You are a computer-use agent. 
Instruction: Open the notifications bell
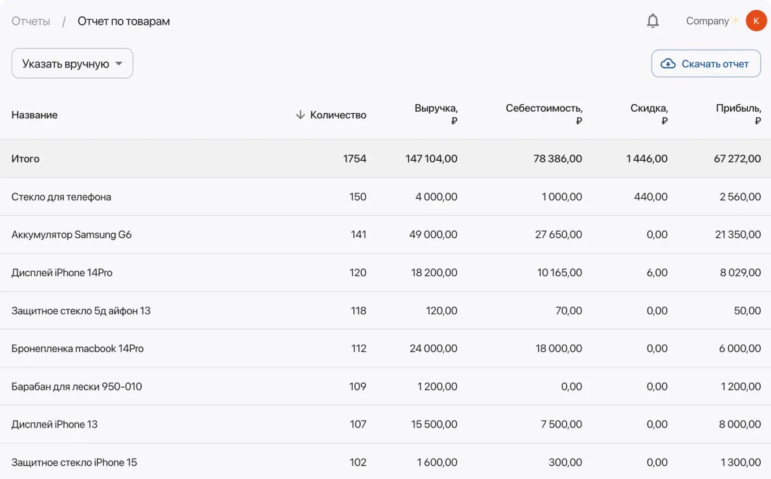(653, 21)
